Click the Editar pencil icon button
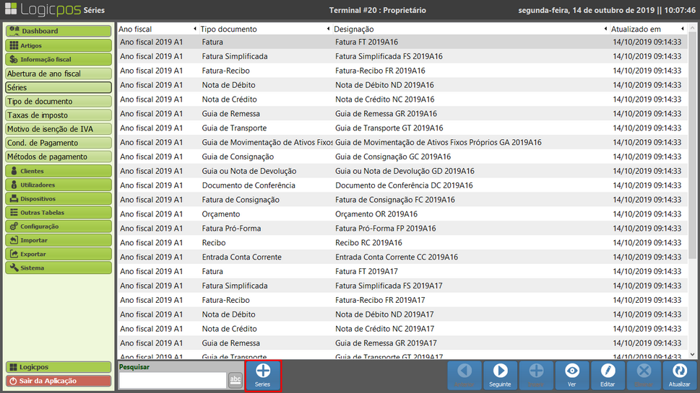The height and width of the screenshot is (393, 700). point(608,375)
